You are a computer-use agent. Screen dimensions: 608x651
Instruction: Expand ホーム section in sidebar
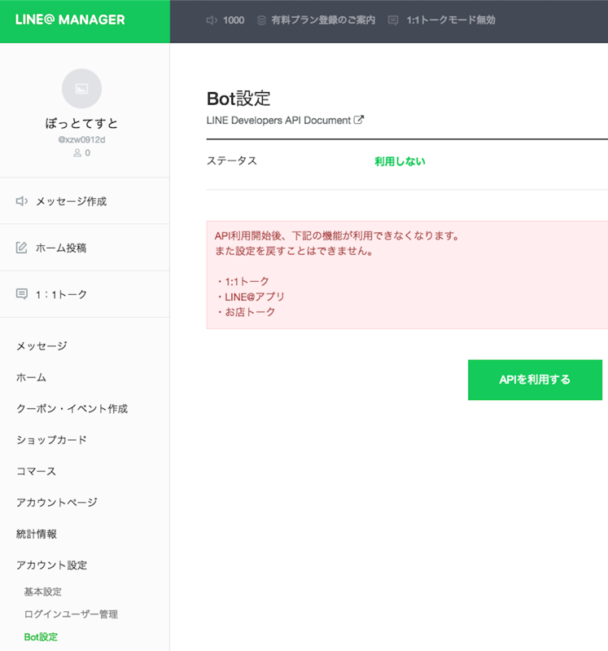click(x=31, y=377)
